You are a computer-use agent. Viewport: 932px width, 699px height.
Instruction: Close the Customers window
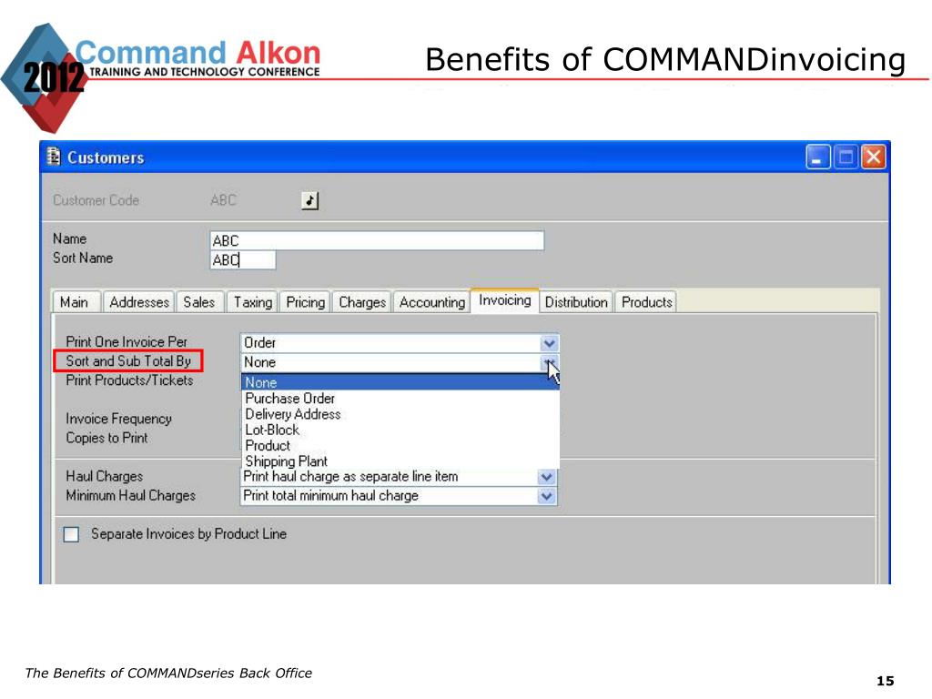873,157
